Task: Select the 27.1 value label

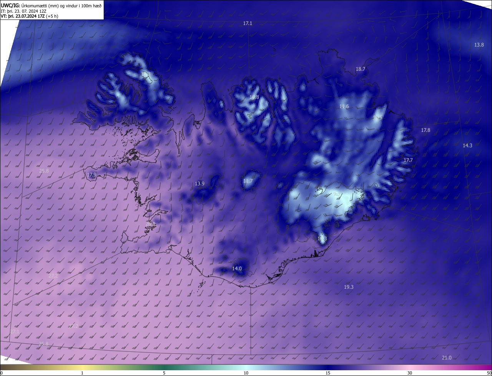Action: [x=15, y=332]
